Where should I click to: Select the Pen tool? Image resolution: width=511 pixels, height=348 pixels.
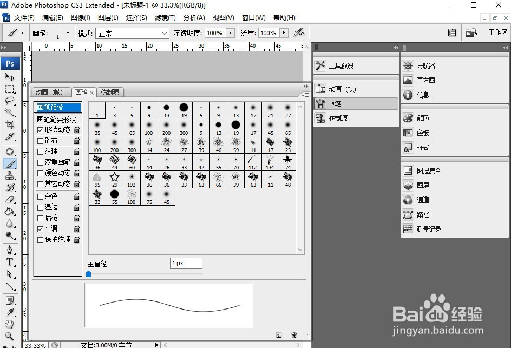(9, 250)
